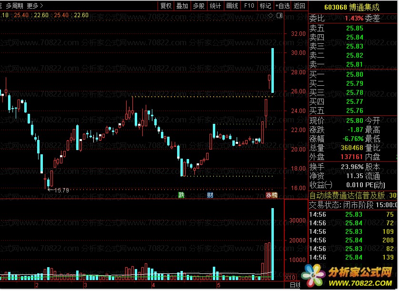The height and width of the screenshot is (291, 400).
Task: Click the green 跌 marker badge
Action: pos(181,195)
